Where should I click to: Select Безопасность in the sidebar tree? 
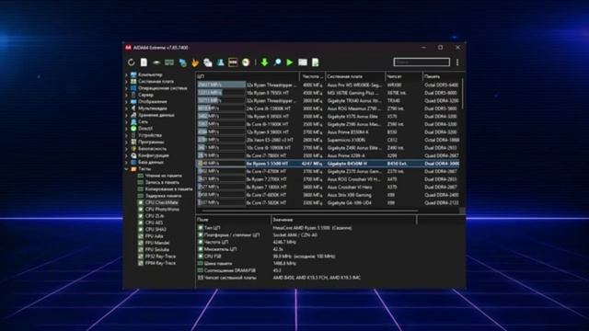click(153, 149)
